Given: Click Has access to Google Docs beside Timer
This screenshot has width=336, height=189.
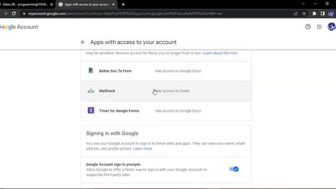Looking at the screenshot, I should (178, 111).
